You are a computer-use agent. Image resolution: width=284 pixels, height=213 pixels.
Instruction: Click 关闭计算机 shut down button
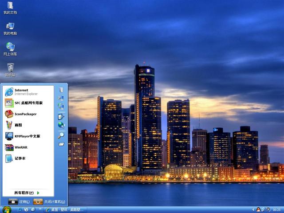coord(49,201)
